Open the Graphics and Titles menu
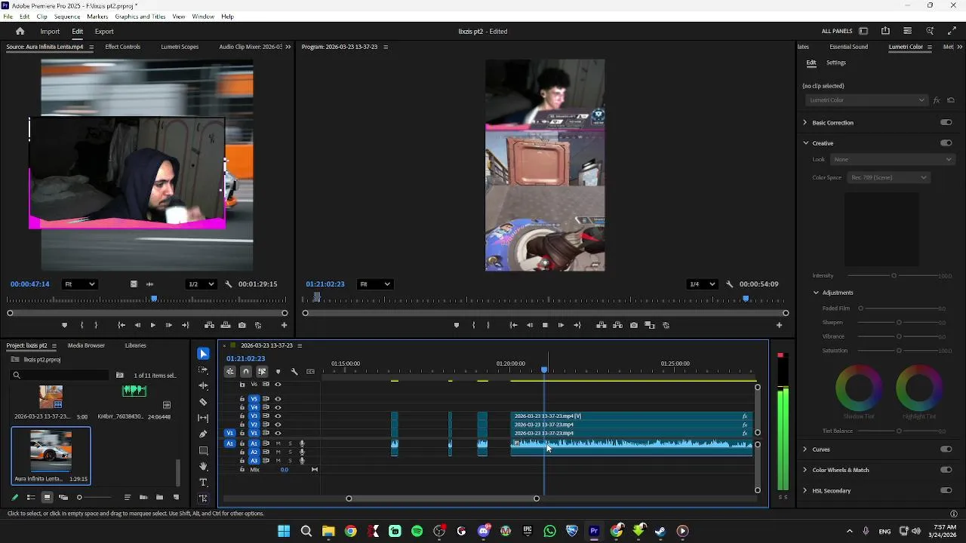This screenshot has width=966, height=543. (140, 17)
